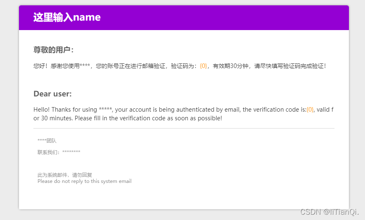Select the ****团队 signature line
The width and height of the screenshot is (365, 220).
(x=47, y=141)
